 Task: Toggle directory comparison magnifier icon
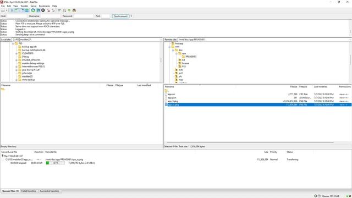coord(64,10)
